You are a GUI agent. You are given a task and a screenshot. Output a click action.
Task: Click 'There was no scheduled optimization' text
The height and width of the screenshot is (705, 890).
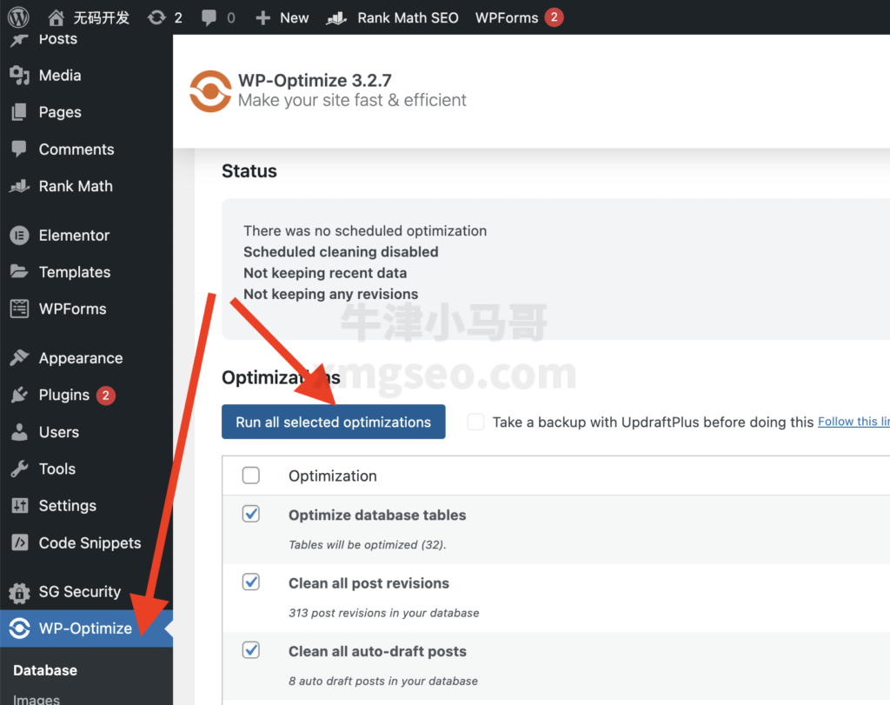[x=365, y=230]
